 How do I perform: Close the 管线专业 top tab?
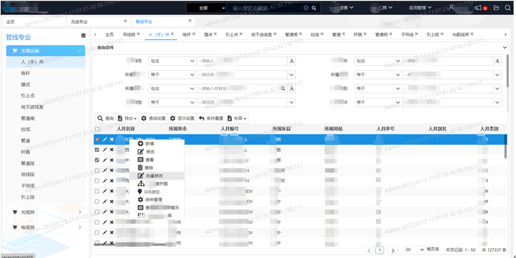[x=190, y=21]
